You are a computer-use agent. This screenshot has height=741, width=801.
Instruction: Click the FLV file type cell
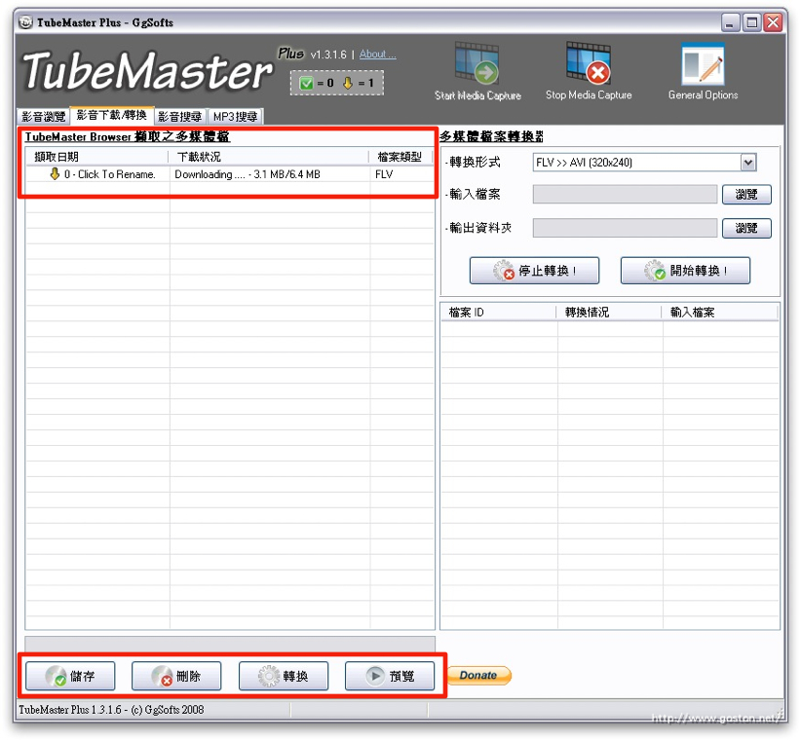(x=384, y=174)
